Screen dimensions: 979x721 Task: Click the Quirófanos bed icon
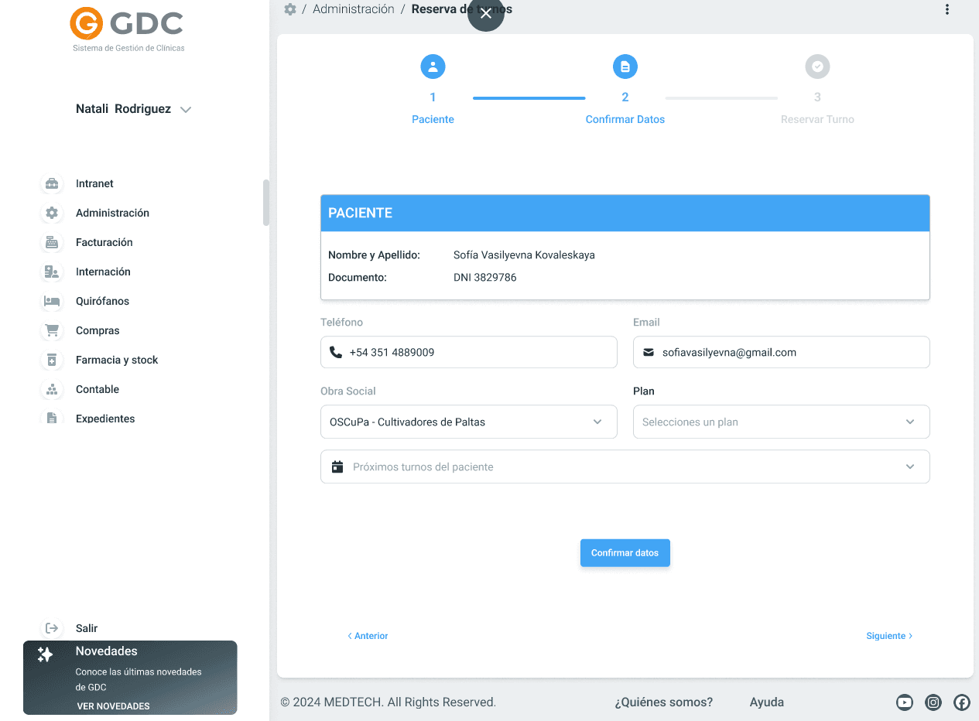52,301
